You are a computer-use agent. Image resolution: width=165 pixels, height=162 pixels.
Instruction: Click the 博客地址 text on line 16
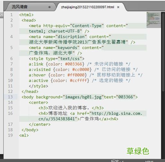58,113
